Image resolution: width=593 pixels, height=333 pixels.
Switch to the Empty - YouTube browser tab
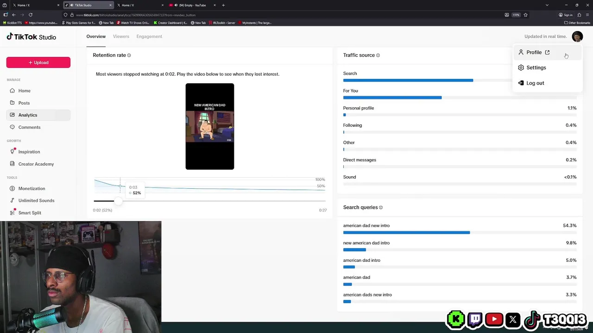[192, 5]
